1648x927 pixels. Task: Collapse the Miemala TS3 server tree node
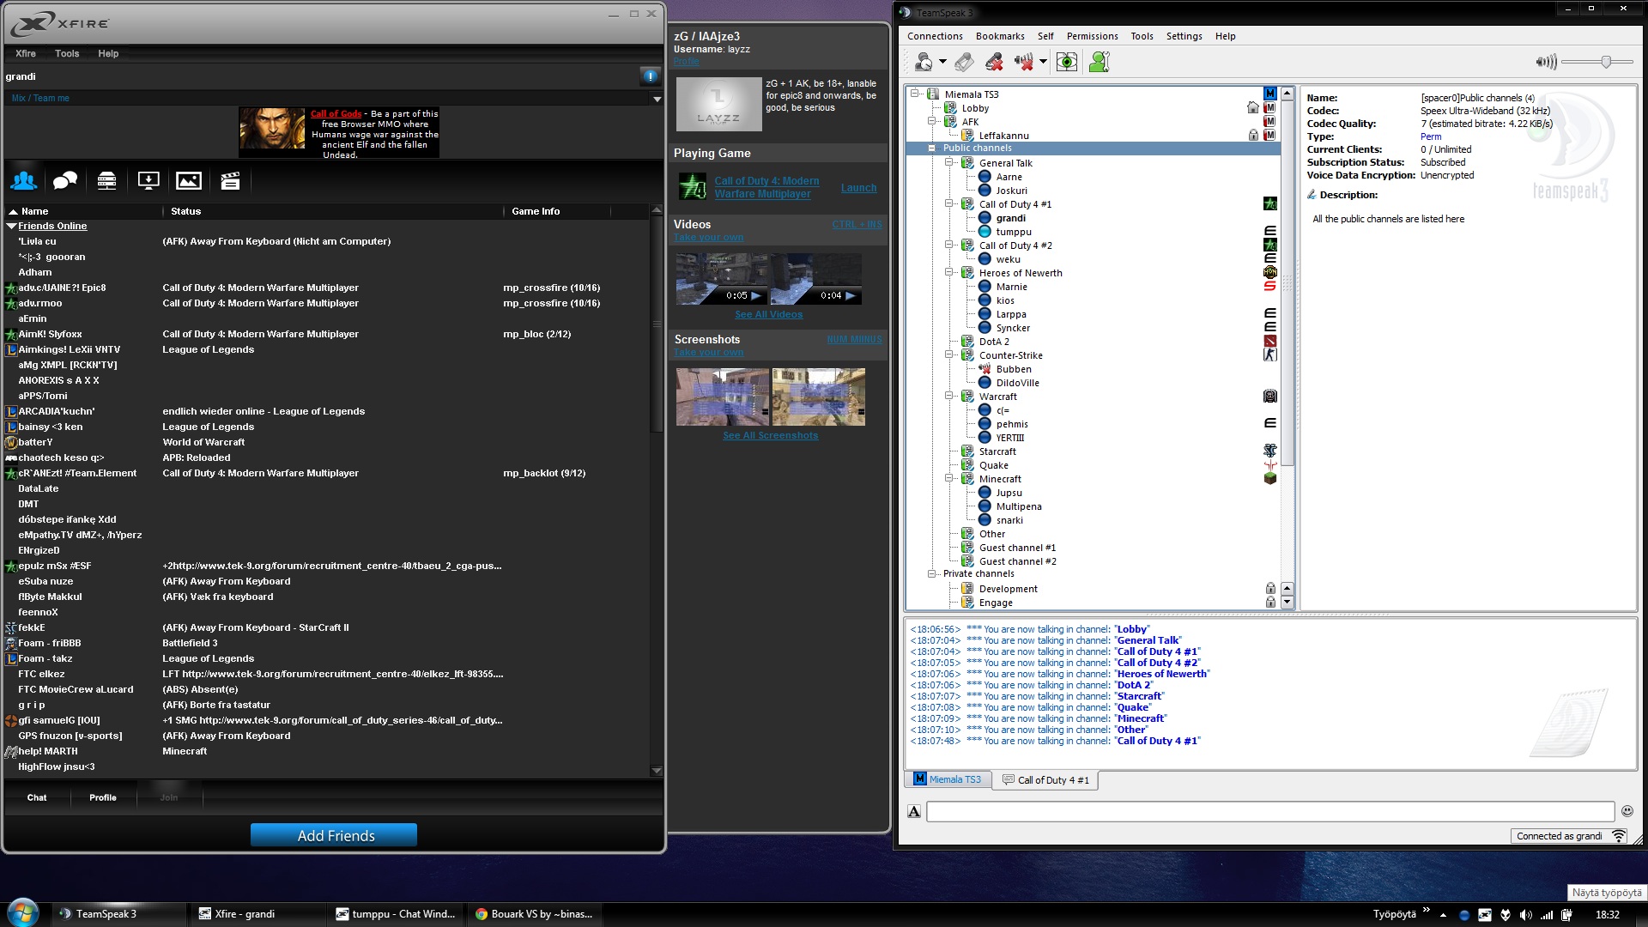[x=915, y=94]
